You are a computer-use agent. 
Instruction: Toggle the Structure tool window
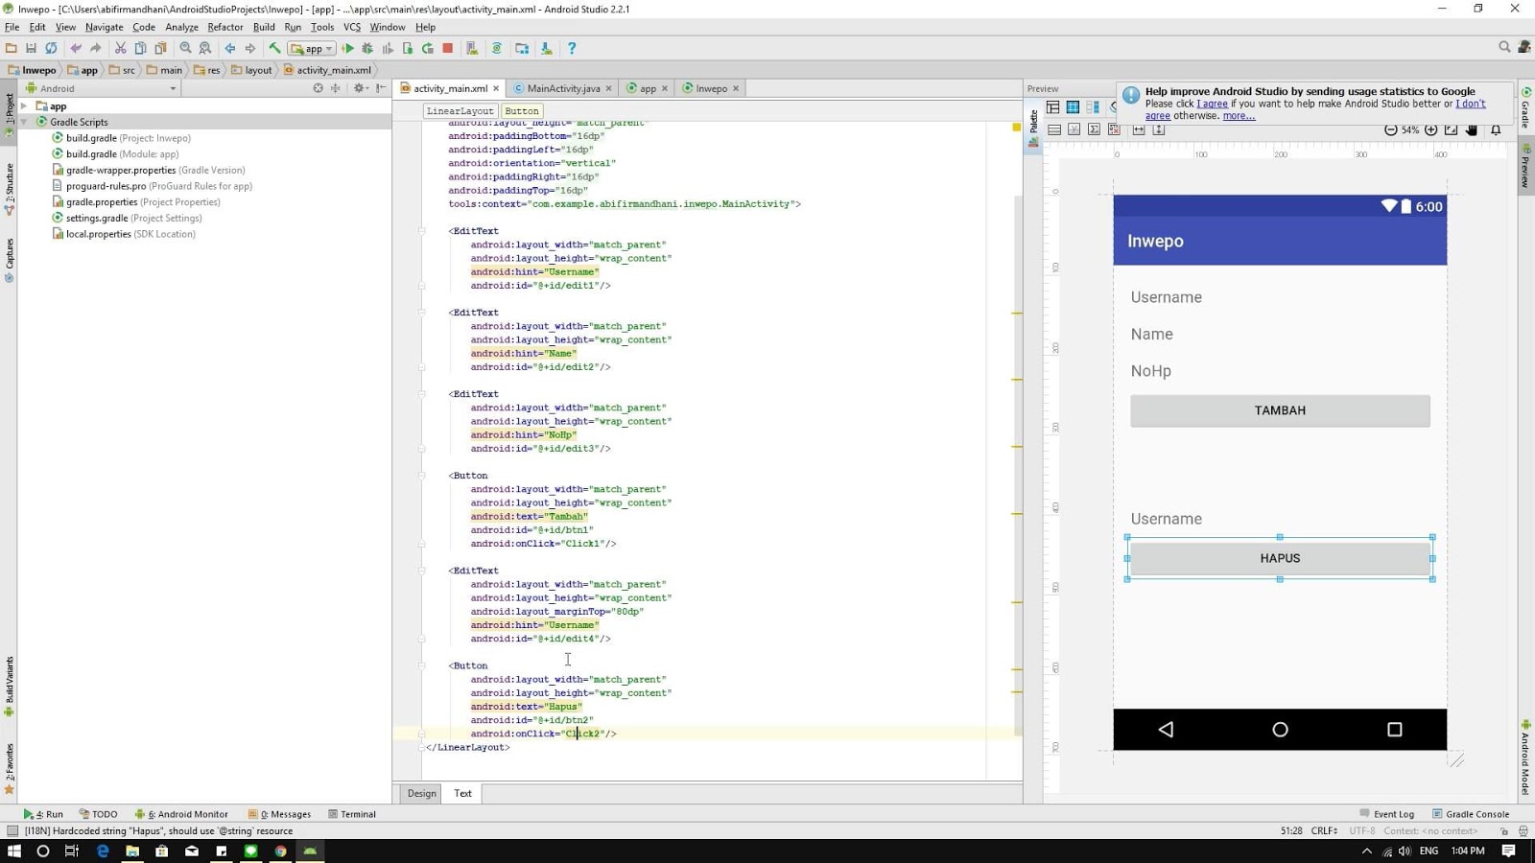9,177
